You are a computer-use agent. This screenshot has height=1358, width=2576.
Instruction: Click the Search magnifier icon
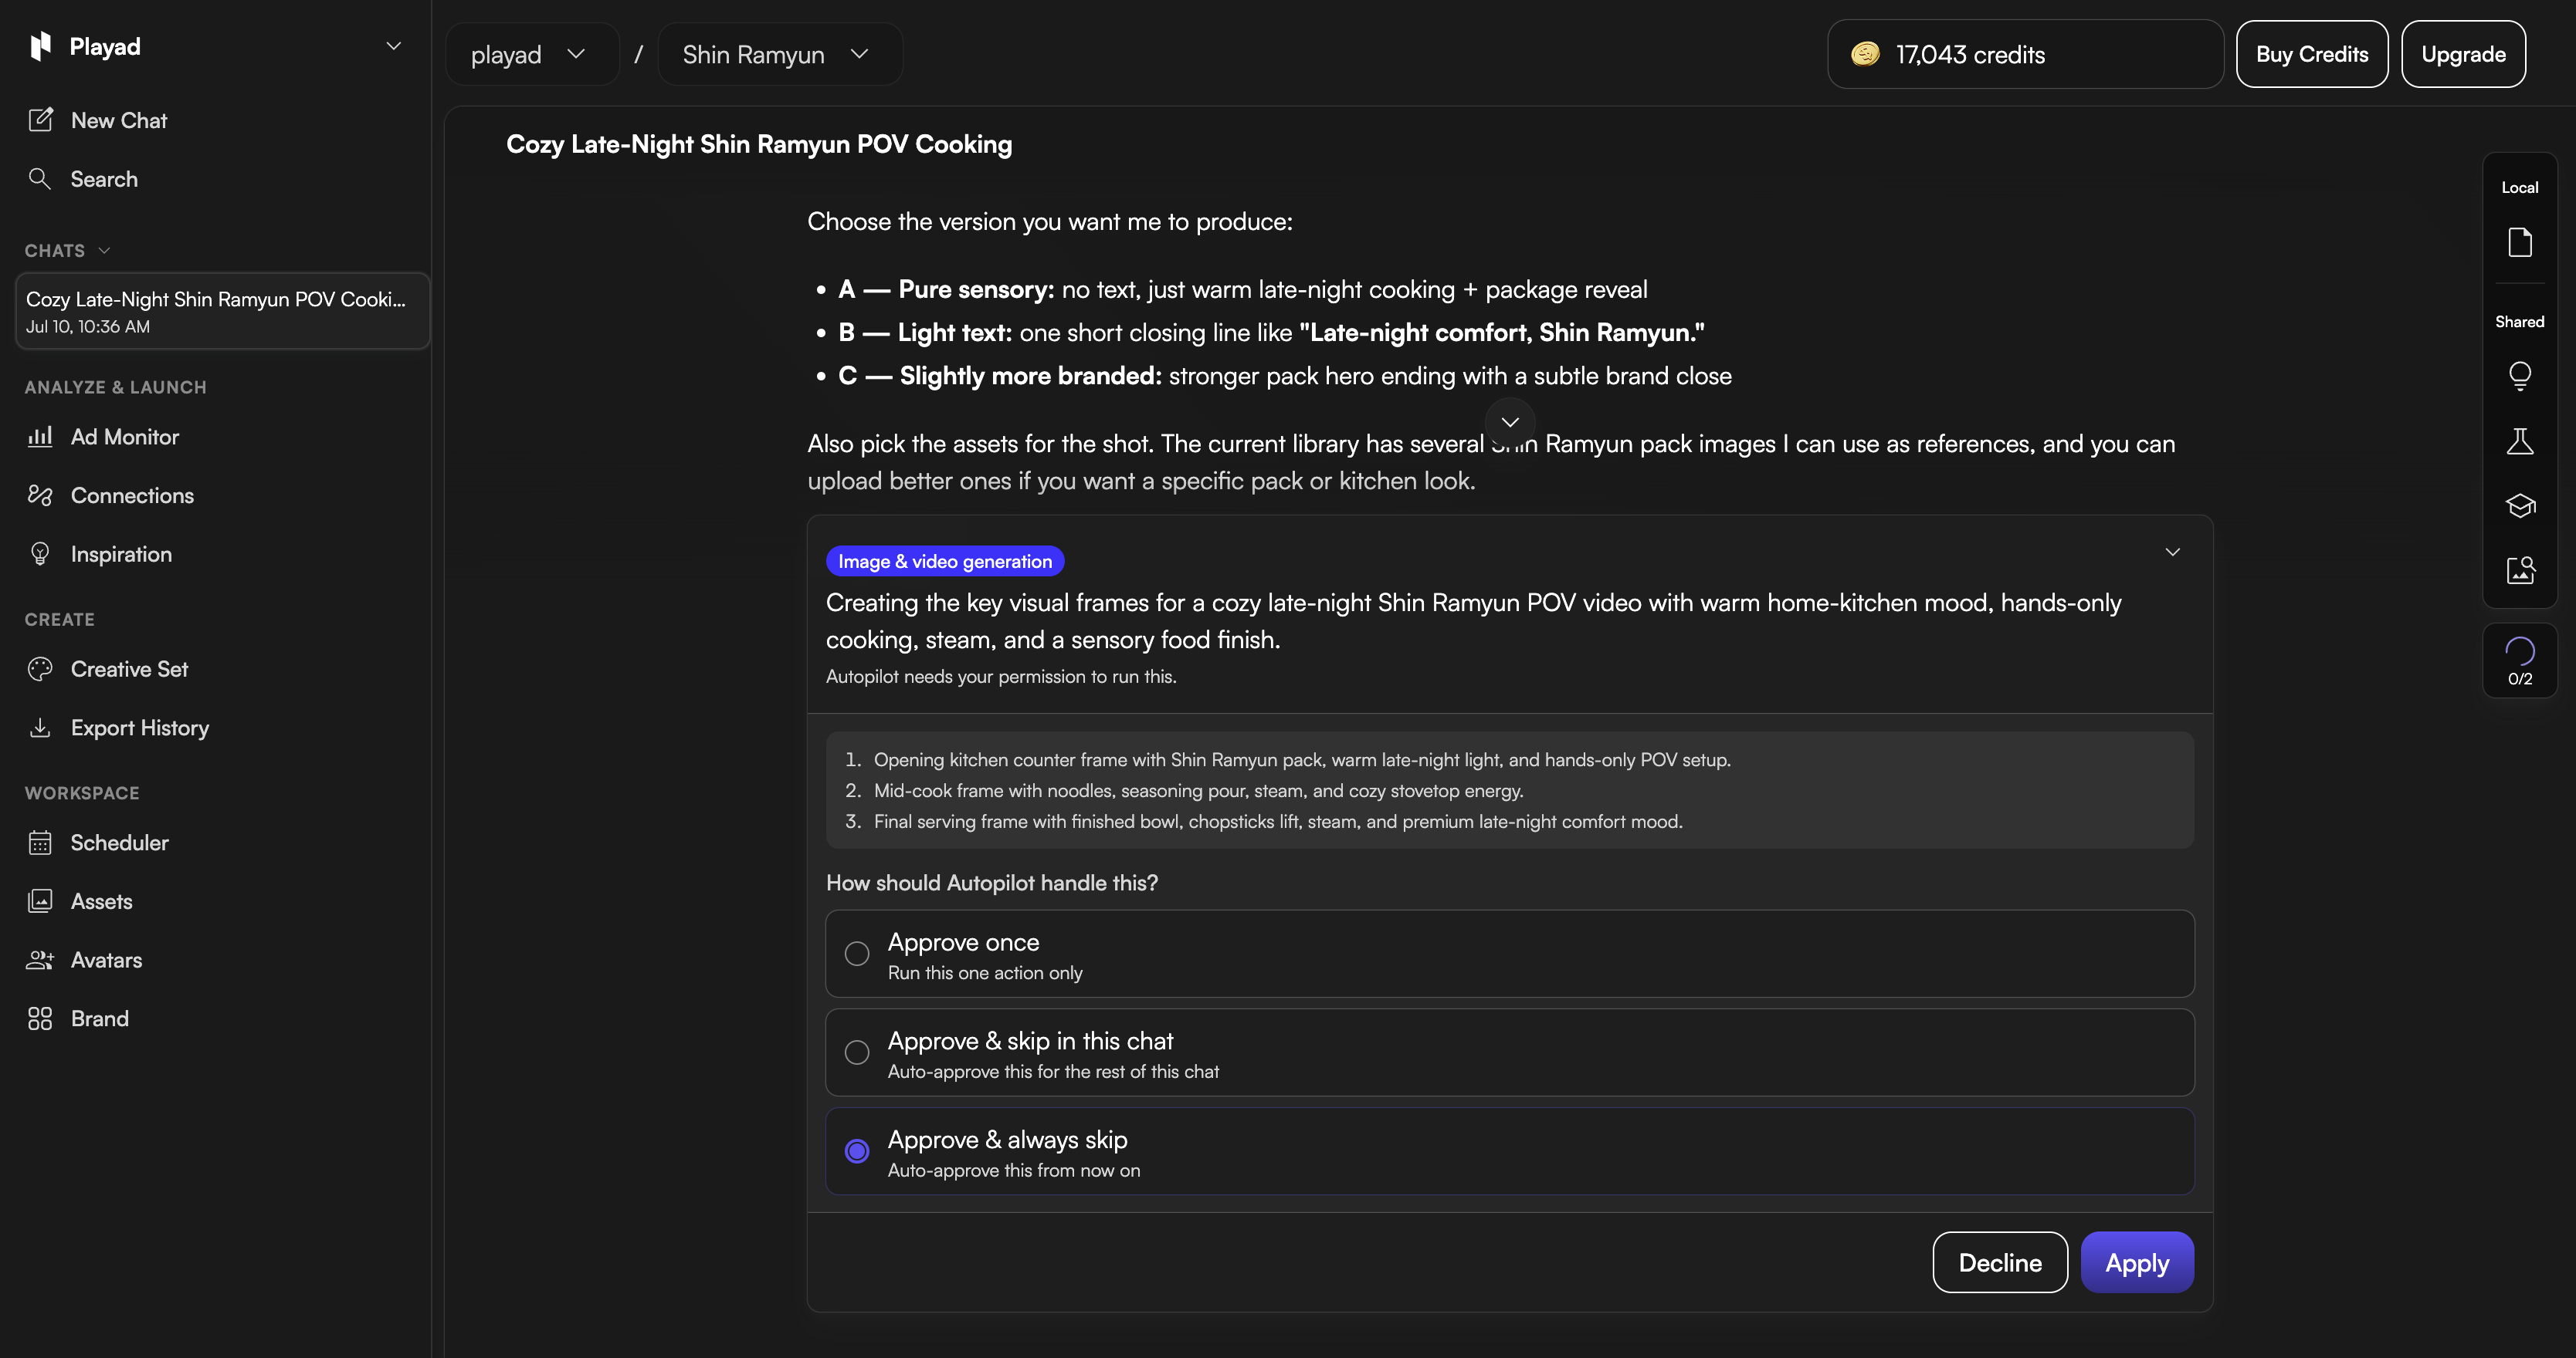[x=40, y=179]
